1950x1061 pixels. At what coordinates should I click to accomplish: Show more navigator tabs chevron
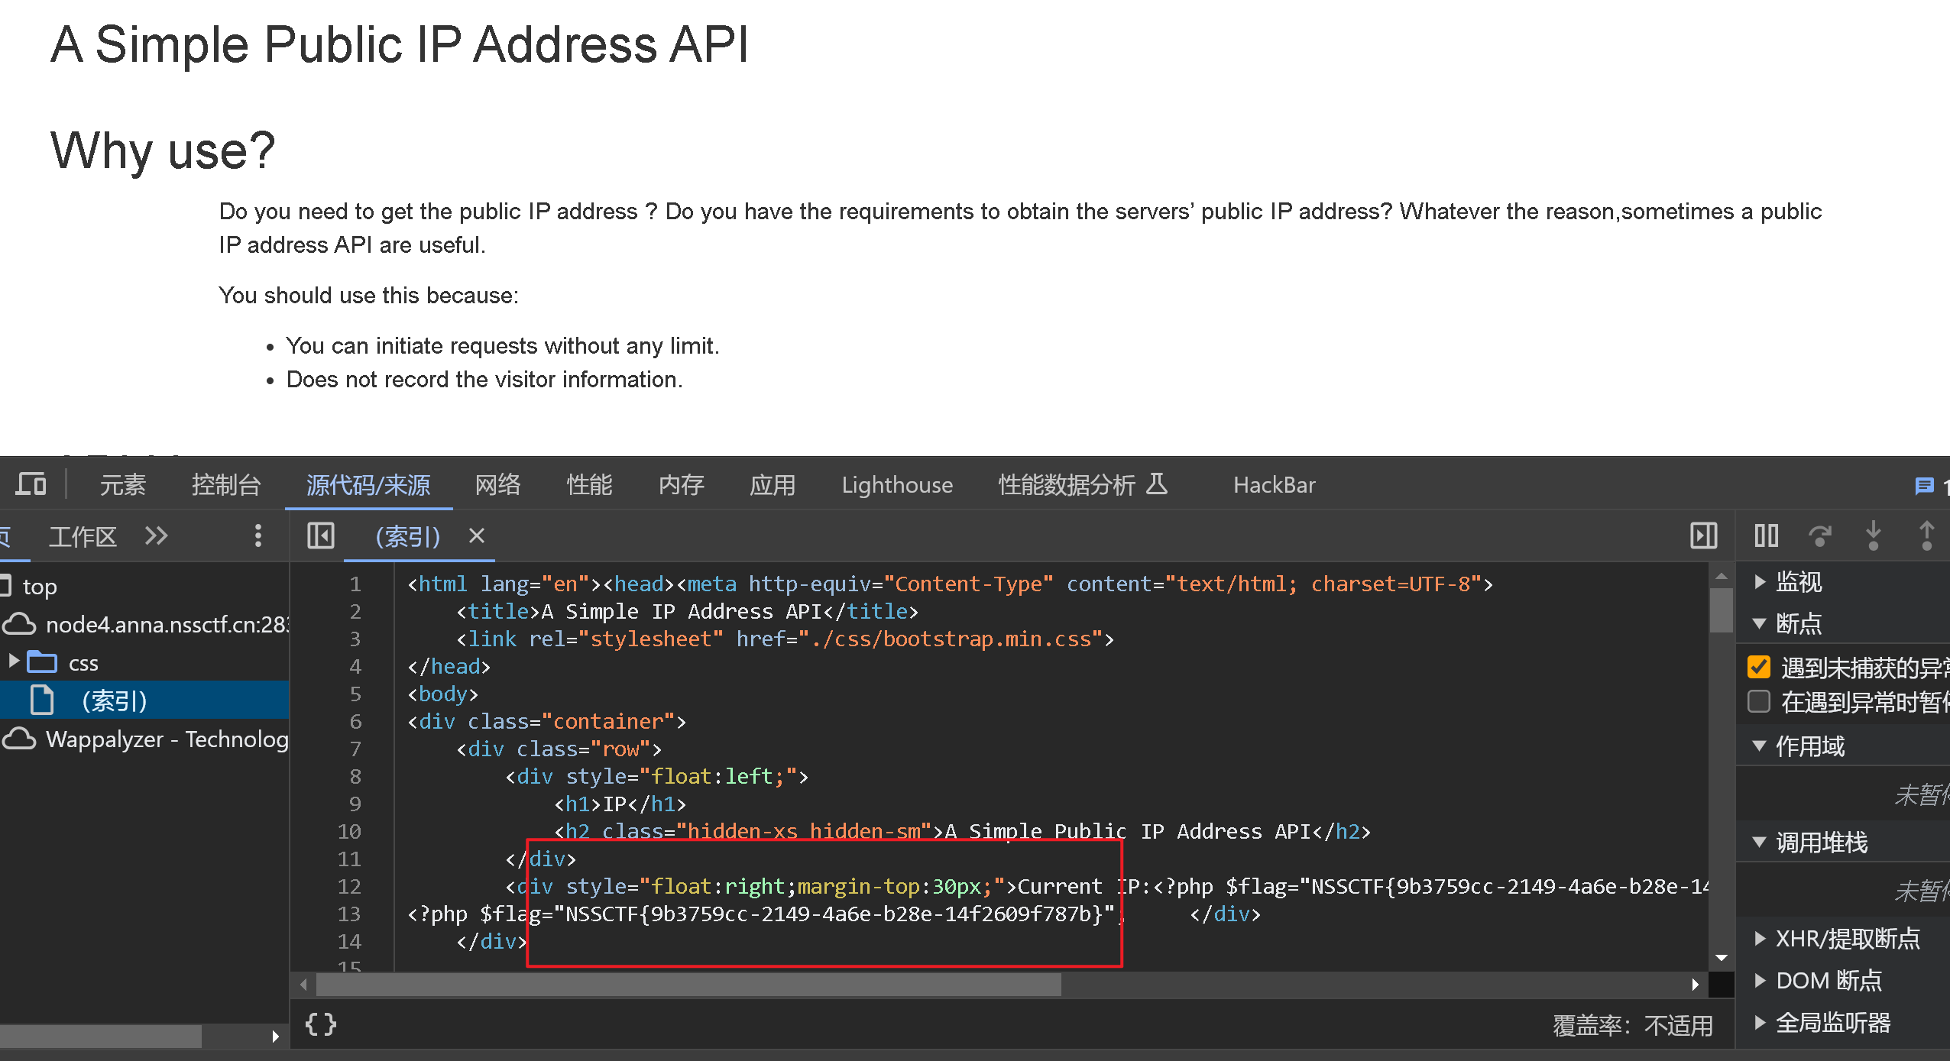(157, 535)
